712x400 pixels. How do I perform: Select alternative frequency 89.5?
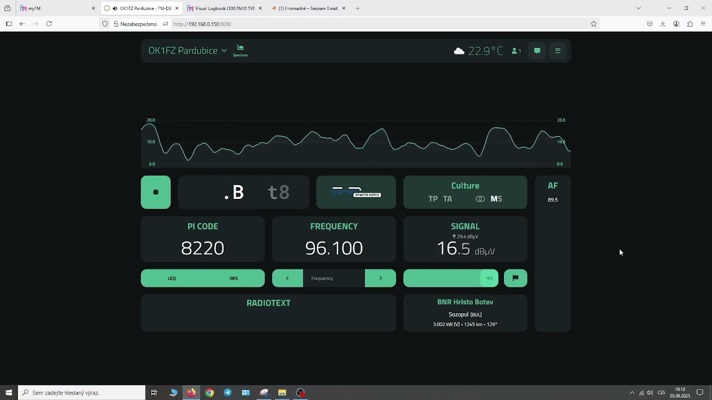[552, 200]
